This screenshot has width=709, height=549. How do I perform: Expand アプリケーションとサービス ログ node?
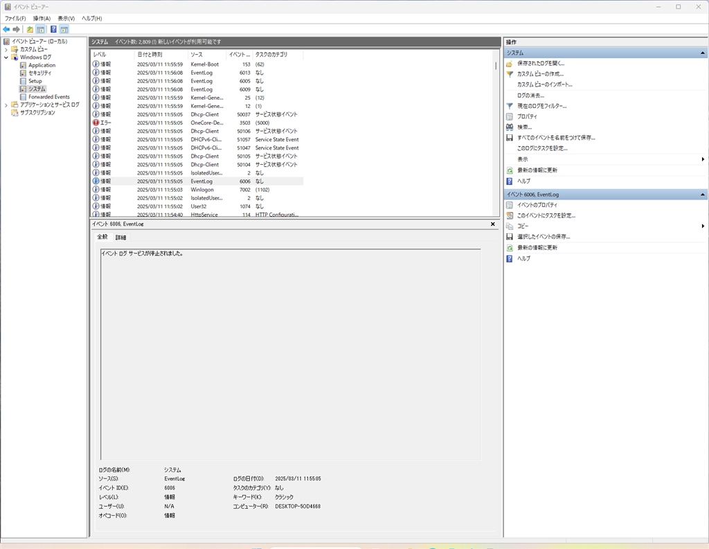pos(6,105)
